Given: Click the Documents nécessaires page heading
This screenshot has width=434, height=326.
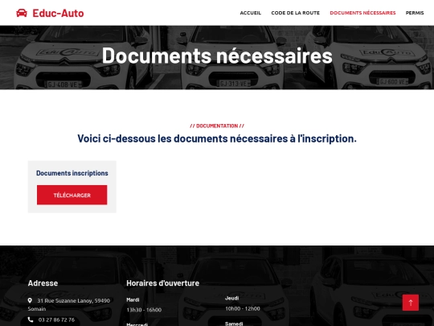Looking at the screenshot, I should 217,56.
